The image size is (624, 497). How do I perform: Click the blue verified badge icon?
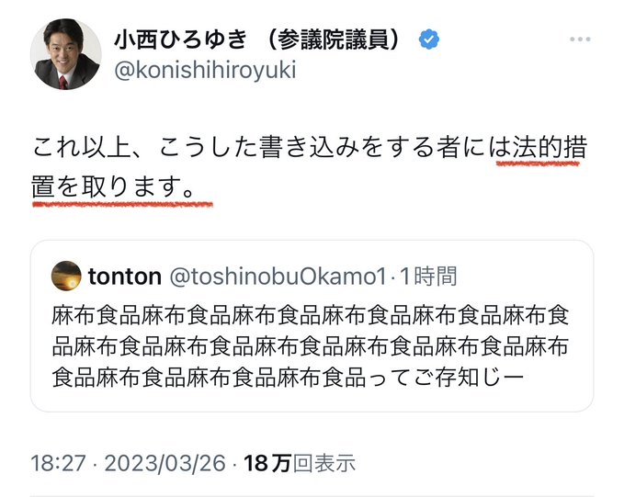pyautogui.click(x=429, y=40)
